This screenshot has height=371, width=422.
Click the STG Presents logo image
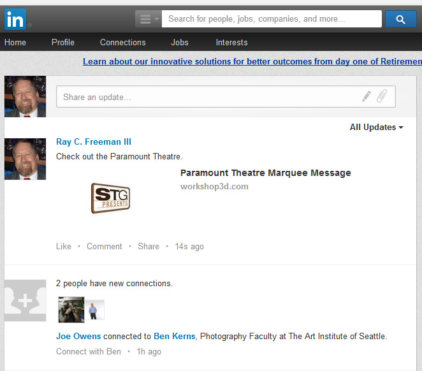pyautogui.click(x=110, y=198)
